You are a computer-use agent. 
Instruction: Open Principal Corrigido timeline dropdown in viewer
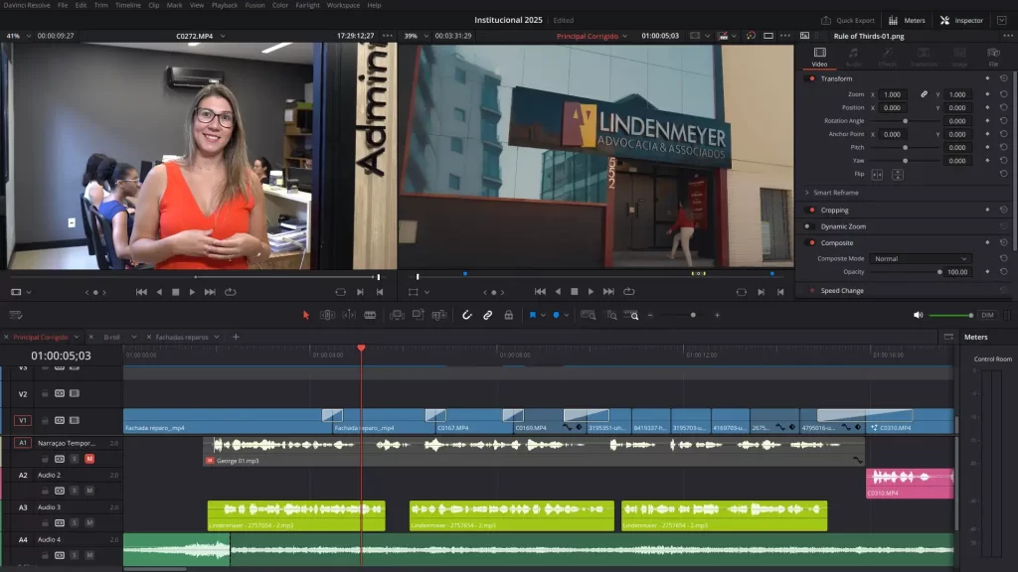pyautogui.click(x=624, y=37)
